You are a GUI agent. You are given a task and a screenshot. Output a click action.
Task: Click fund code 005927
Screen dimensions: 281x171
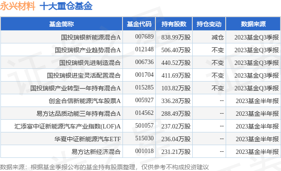(144, 100)
